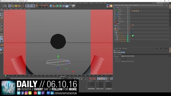
Task: Select the Noise Field object in tree
Action: click(121, 22)
